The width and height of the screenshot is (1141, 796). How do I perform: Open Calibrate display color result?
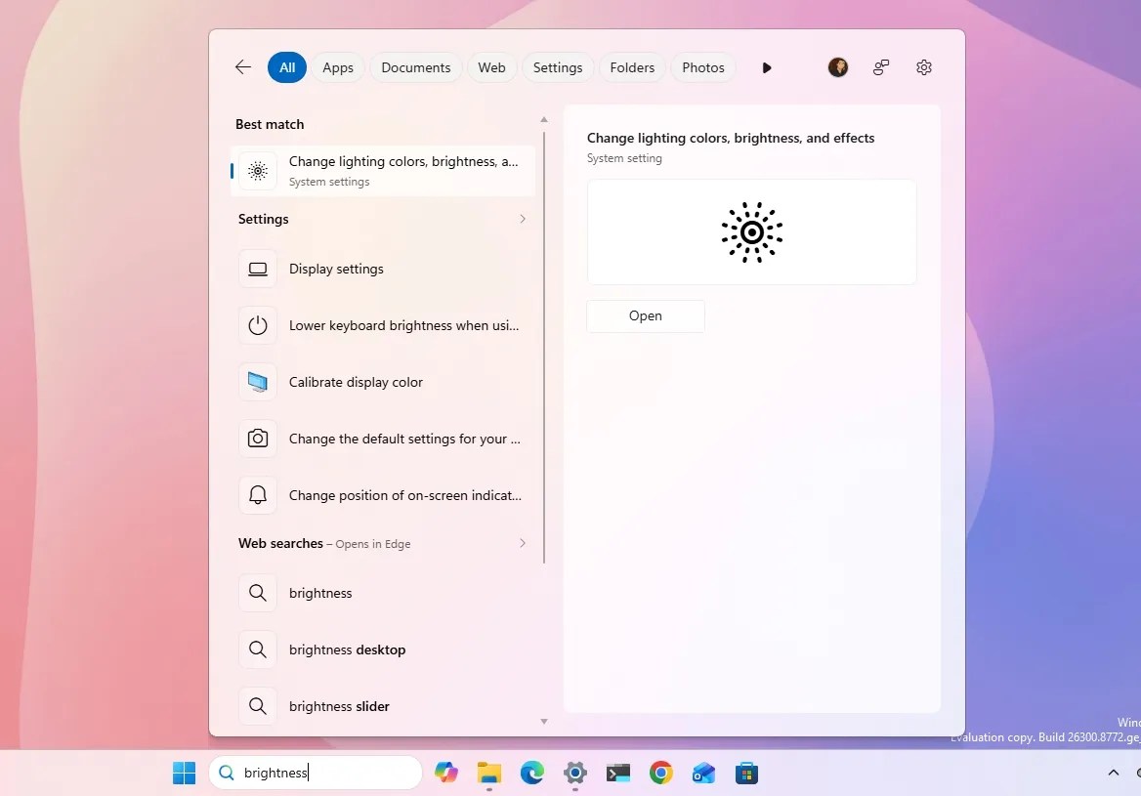pyautogui.click(x=383, y=383)
